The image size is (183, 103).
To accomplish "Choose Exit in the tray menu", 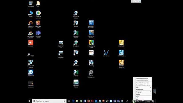I will [x=137, y=99].
